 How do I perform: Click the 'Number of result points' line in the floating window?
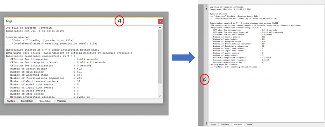(x=46, y=69)
